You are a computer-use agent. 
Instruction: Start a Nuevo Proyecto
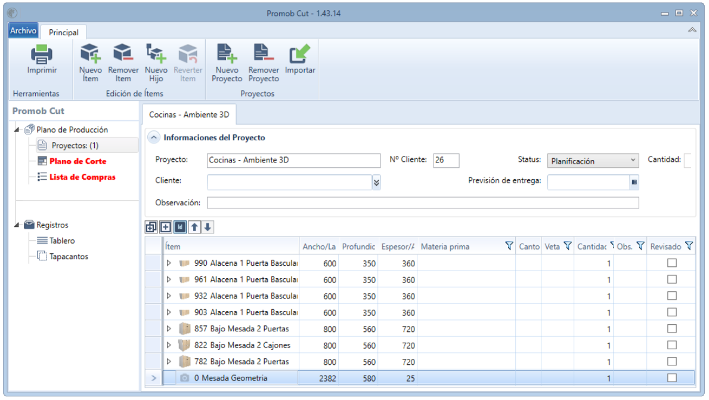tap(227, 63)
